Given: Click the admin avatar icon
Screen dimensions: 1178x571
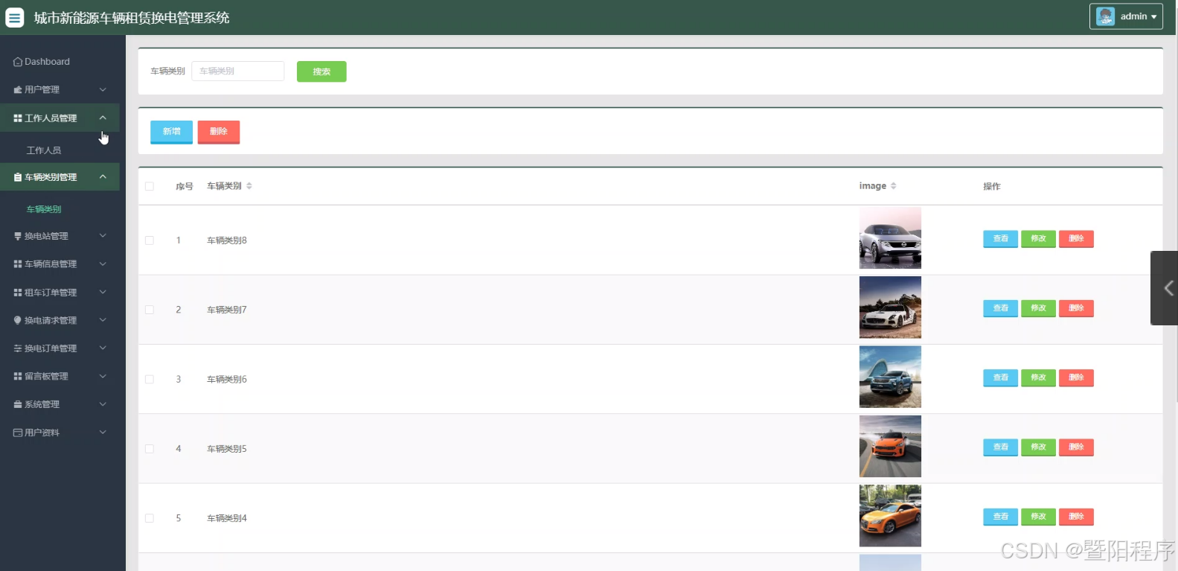Looking at the screenshot, I should point(1105,16).
